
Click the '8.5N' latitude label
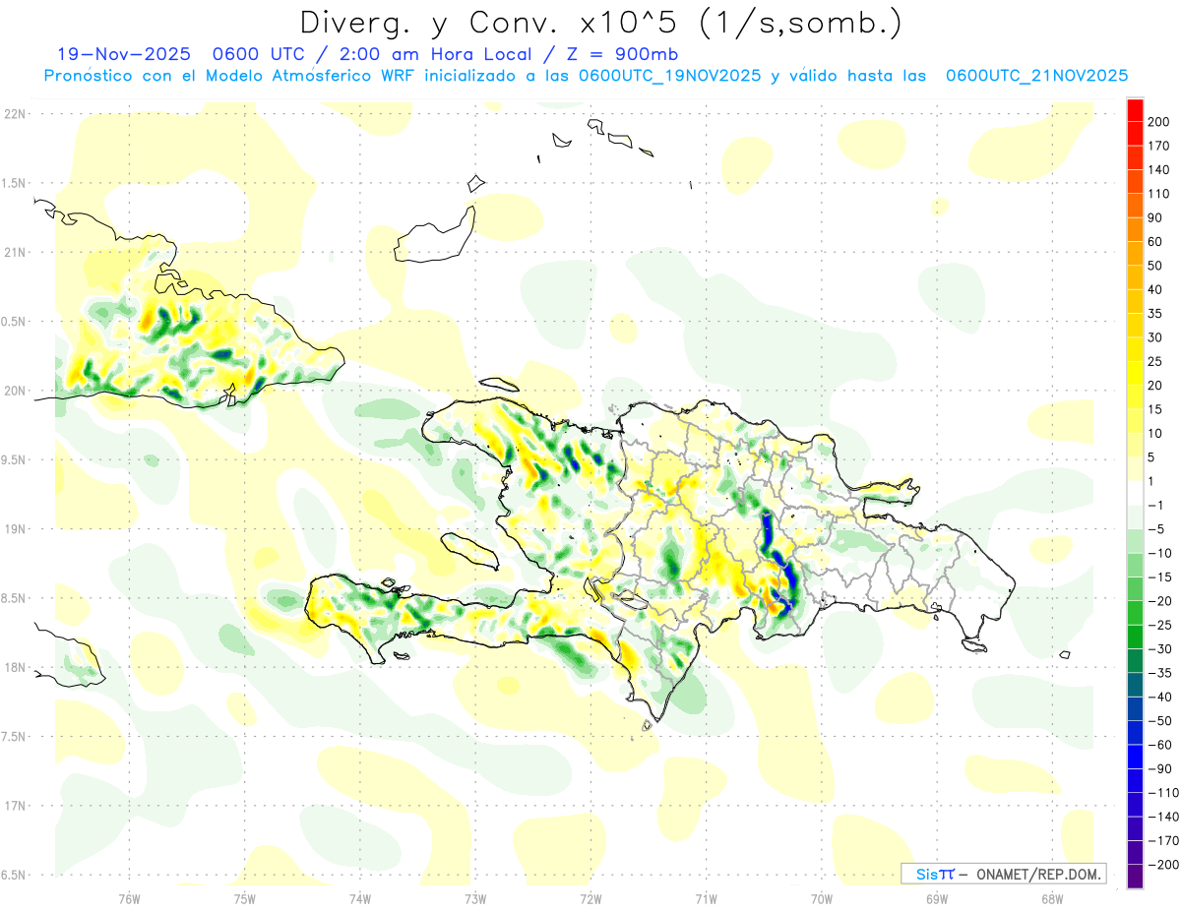point(14,598)
